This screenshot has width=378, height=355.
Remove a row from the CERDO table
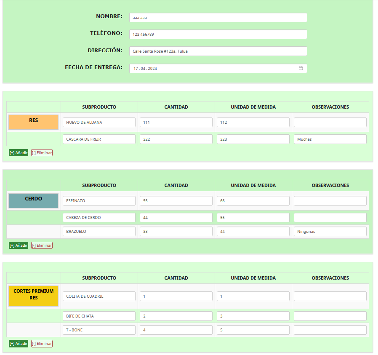(42, 245)
